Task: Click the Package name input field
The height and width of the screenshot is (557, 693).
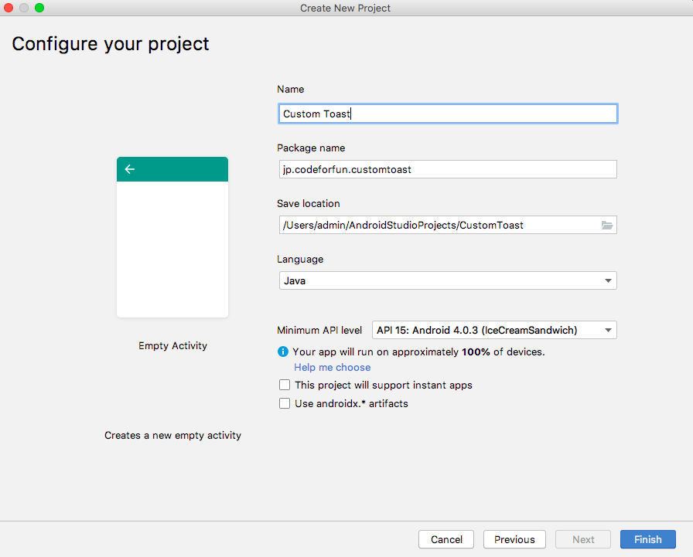Action: click(x=448, y=169)
